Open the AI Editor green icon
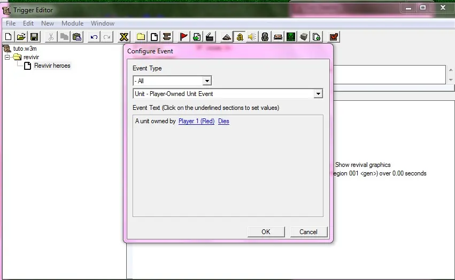Screen dimensions: 455x280 click(x=291, y=37)
